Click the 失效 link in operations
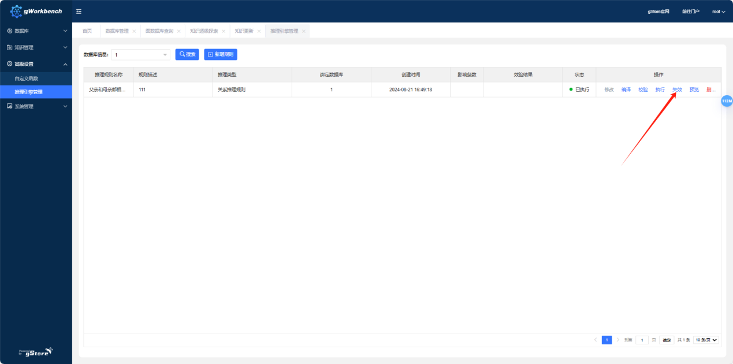 pyautogui.click(x=677, y=90)
